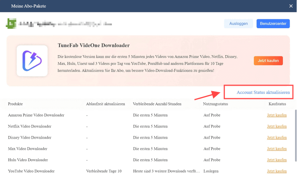
Task: Close the Meine Abo-Pakete dialog
Action: (291, 6)
